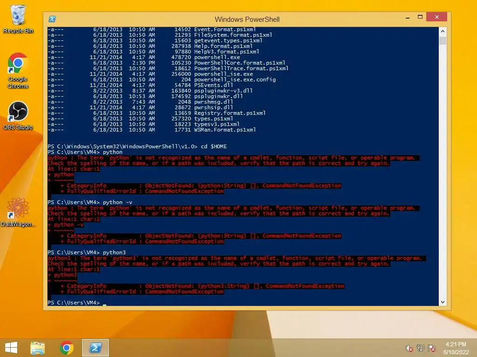Screen dimensions: 477x357
Task: Click the scrollbar up arrow in PowerShell
Action: click(x=443, y=31)
